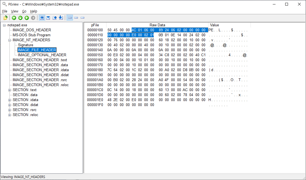
Task: Select the four-segment byte view icon
Action: 70,18
